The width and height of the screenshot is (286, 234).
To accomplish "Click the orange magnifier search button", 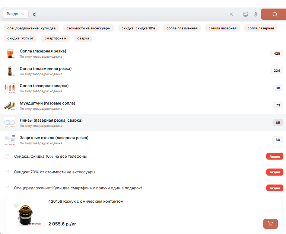I will [x=274, y=14].
